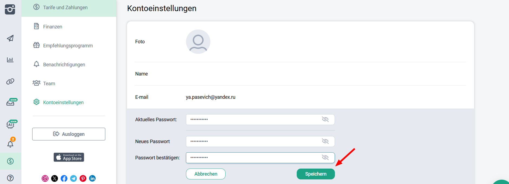Reveal the confirm password field text
Image resolution: width=509 pixels, height=184 pixels.
(x=325, y=157)
